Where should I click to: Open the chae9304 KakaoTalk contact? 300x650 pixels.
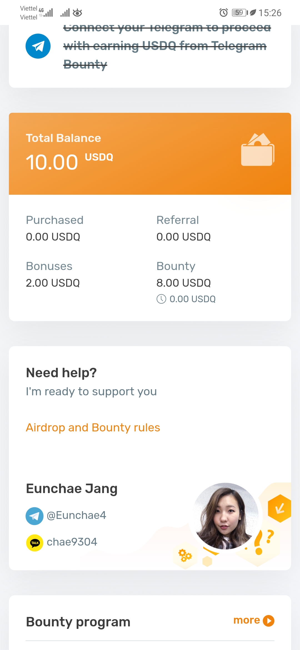72,542
